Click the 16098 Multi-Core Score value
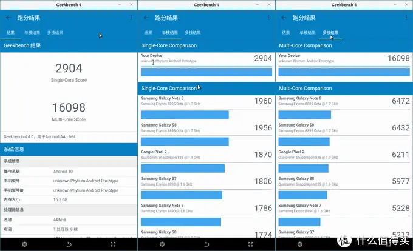413x251 pixels. pyautogui.click(x=69, y=107)
